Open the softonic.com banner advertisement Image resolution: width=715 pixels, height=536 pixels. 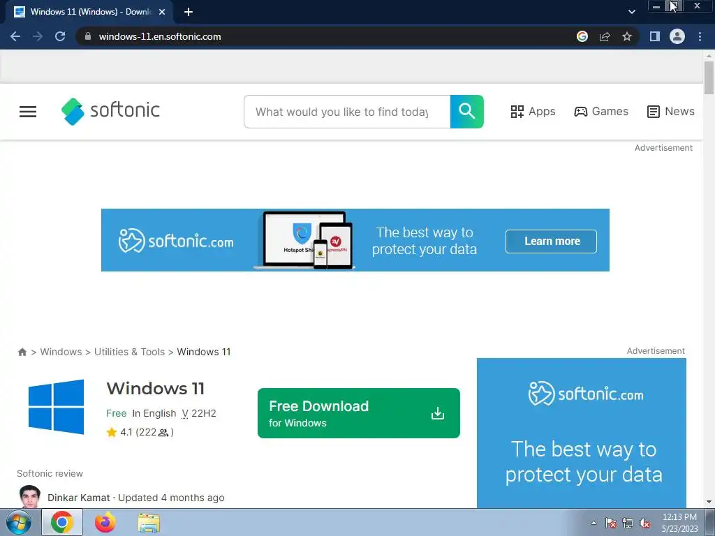(x=355, y=240)
